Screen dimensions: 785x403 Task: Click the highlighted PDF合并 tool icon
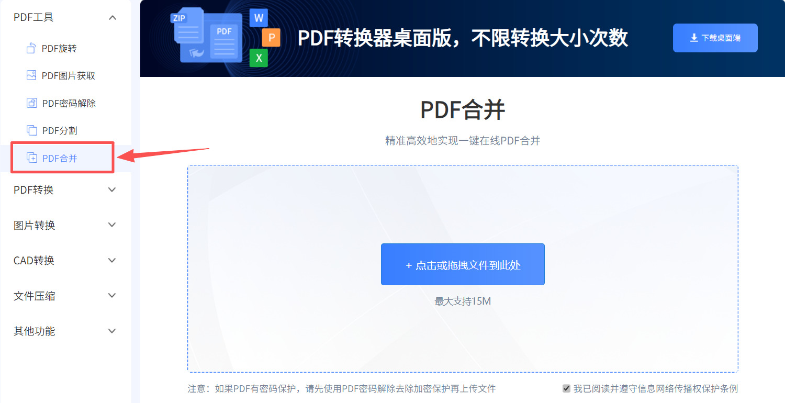coord(32,158)
